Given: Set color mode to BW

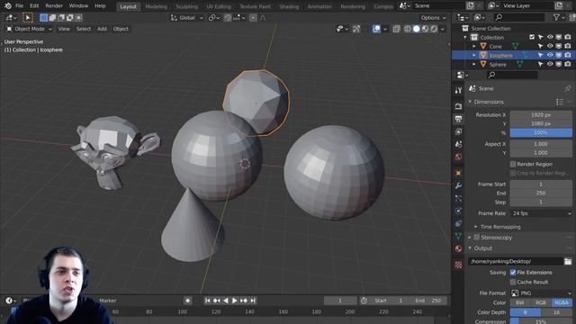Looking at the screenshot, I should tap(520, 302).
